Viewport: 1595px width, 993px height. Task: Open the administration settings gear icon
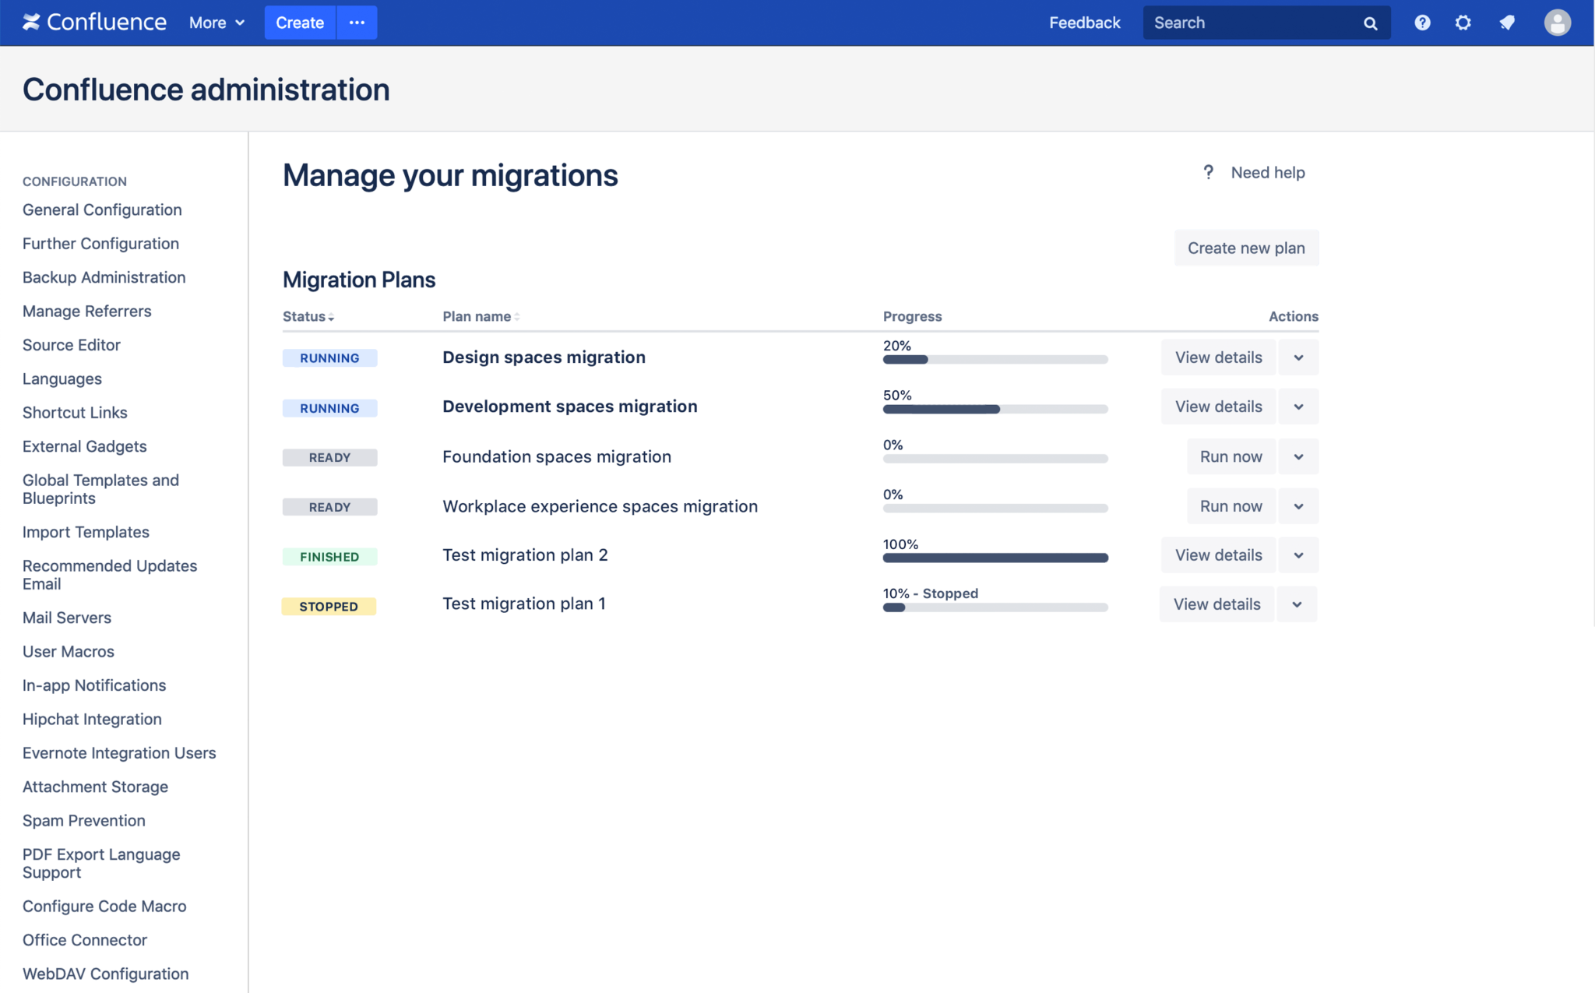click(1463, 23)
